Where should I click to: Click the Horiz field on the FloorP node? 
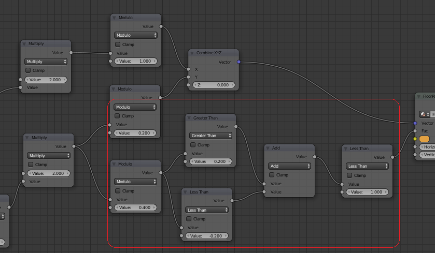[427, 147]
